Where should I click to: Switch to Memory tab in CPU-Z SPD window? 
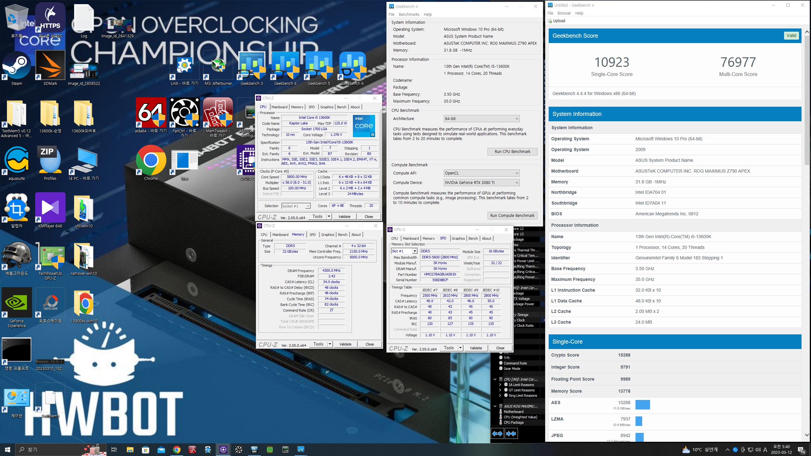pyautogui.click(x=429, y=238)
